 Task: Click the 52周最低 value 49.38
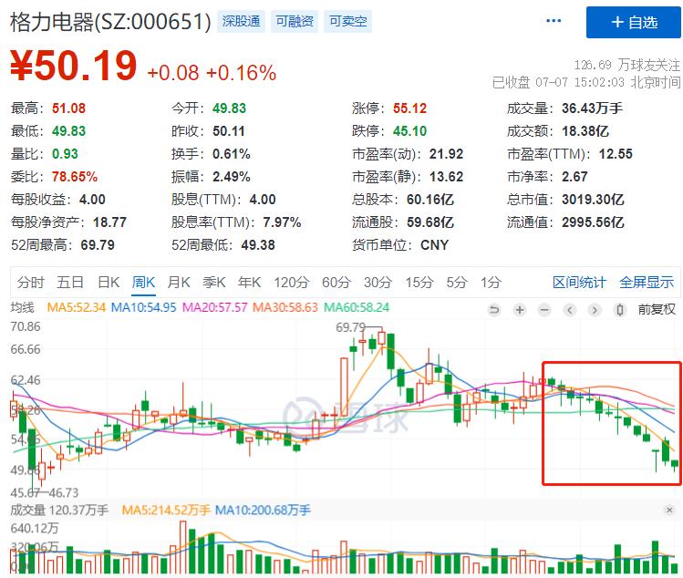(x=258, y=245)
